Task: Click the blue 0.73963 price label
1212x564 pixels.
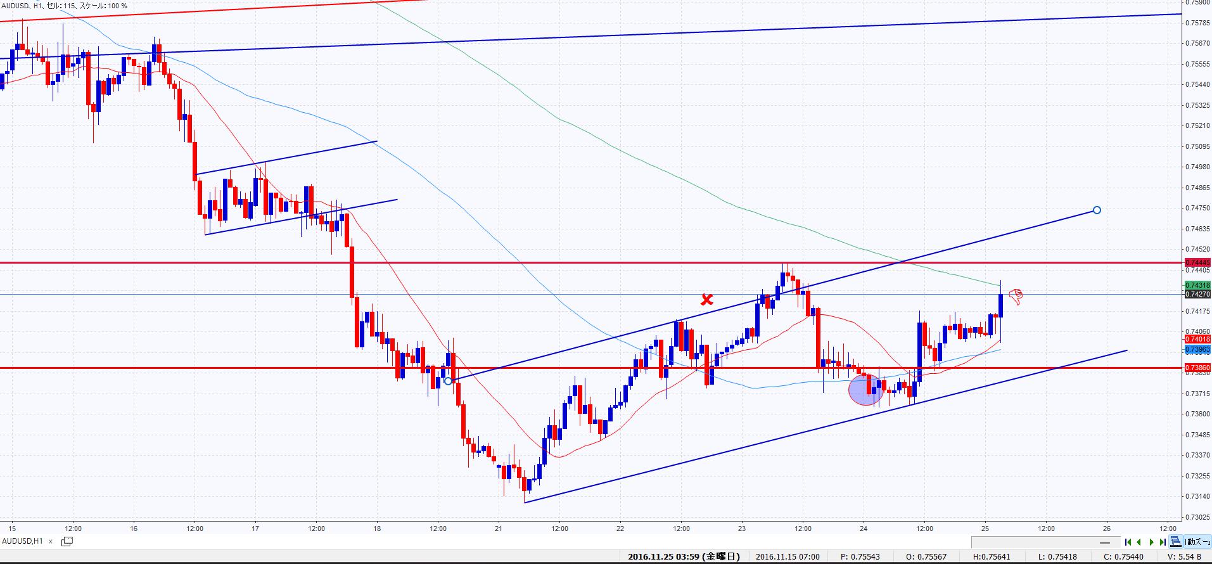Action: pos(1197,349)
